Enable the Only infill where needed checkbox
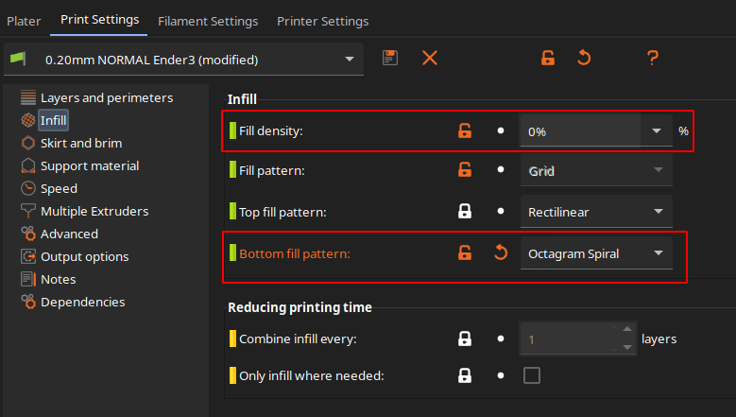736x417 pixels. [x=532, y=375]
